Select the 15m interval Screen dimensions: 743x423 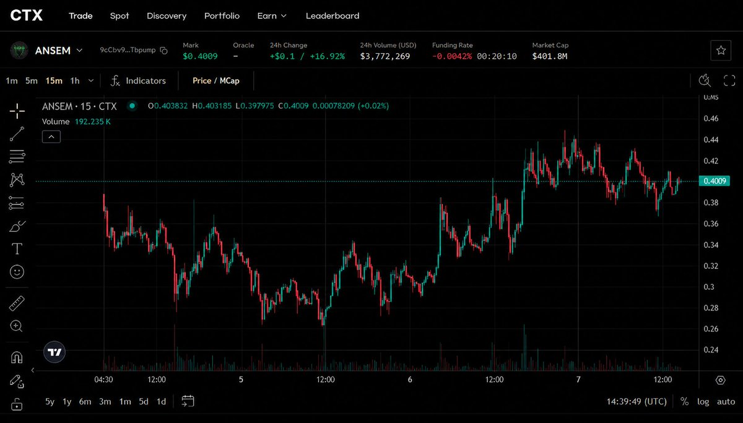point(54,81)
